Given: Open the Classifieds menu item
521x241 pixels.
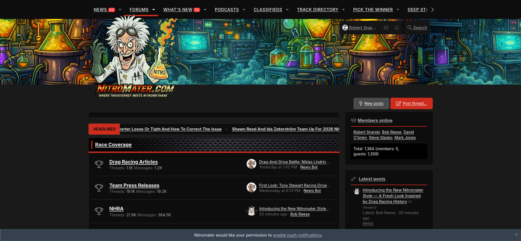Looking at the screenshot, I should [x=268, y=10].
